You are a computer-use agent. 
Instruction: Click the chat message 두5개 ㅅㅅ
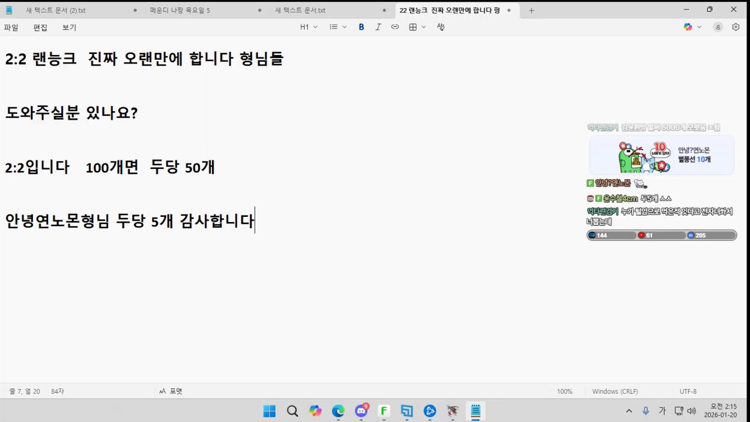click(656, 199)
